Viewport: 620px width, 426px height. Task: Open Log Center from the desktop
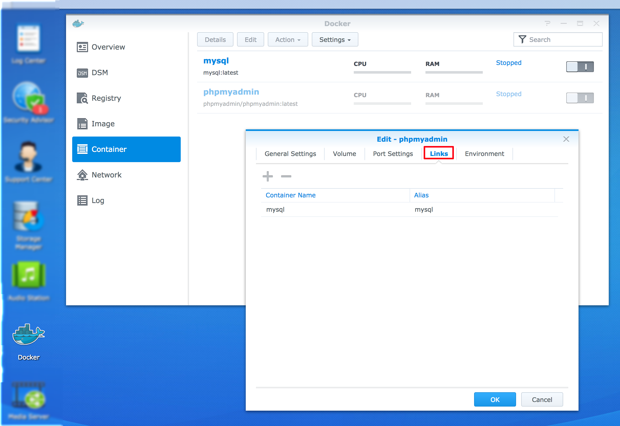click(29, 44)
